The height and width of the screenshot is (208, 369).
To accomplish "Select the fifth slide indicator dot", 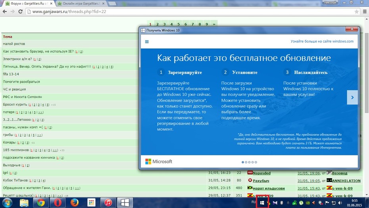I will 256,162.
